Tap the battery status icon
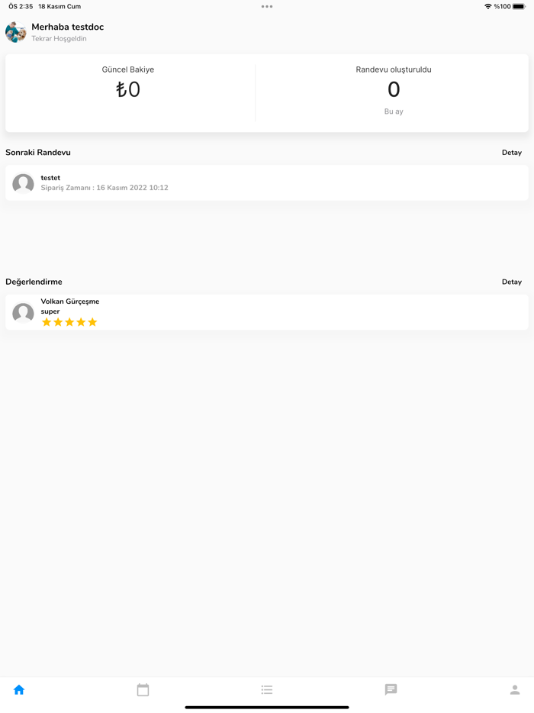Screen dimensions: 534x713 520,6
